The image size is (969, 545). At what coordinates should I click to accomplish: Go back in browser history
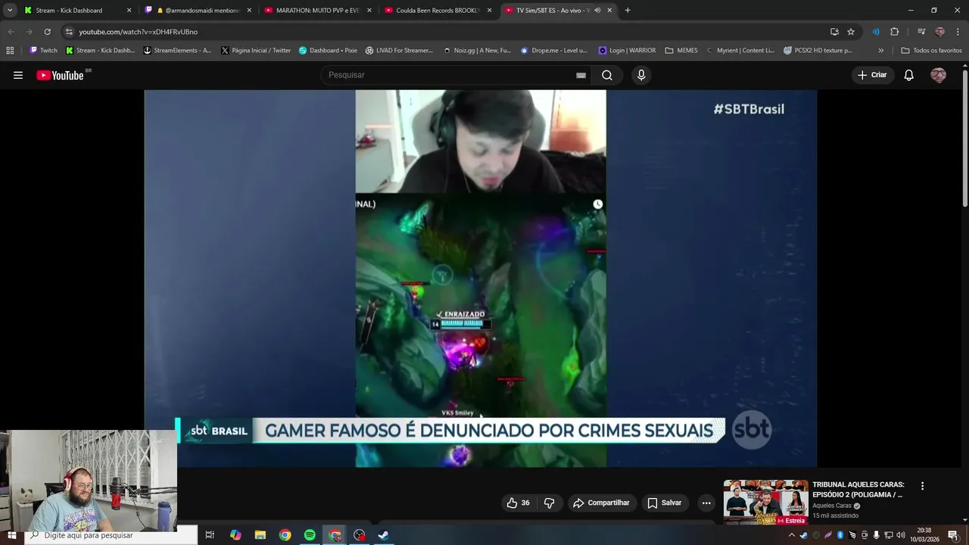(11, 32)
